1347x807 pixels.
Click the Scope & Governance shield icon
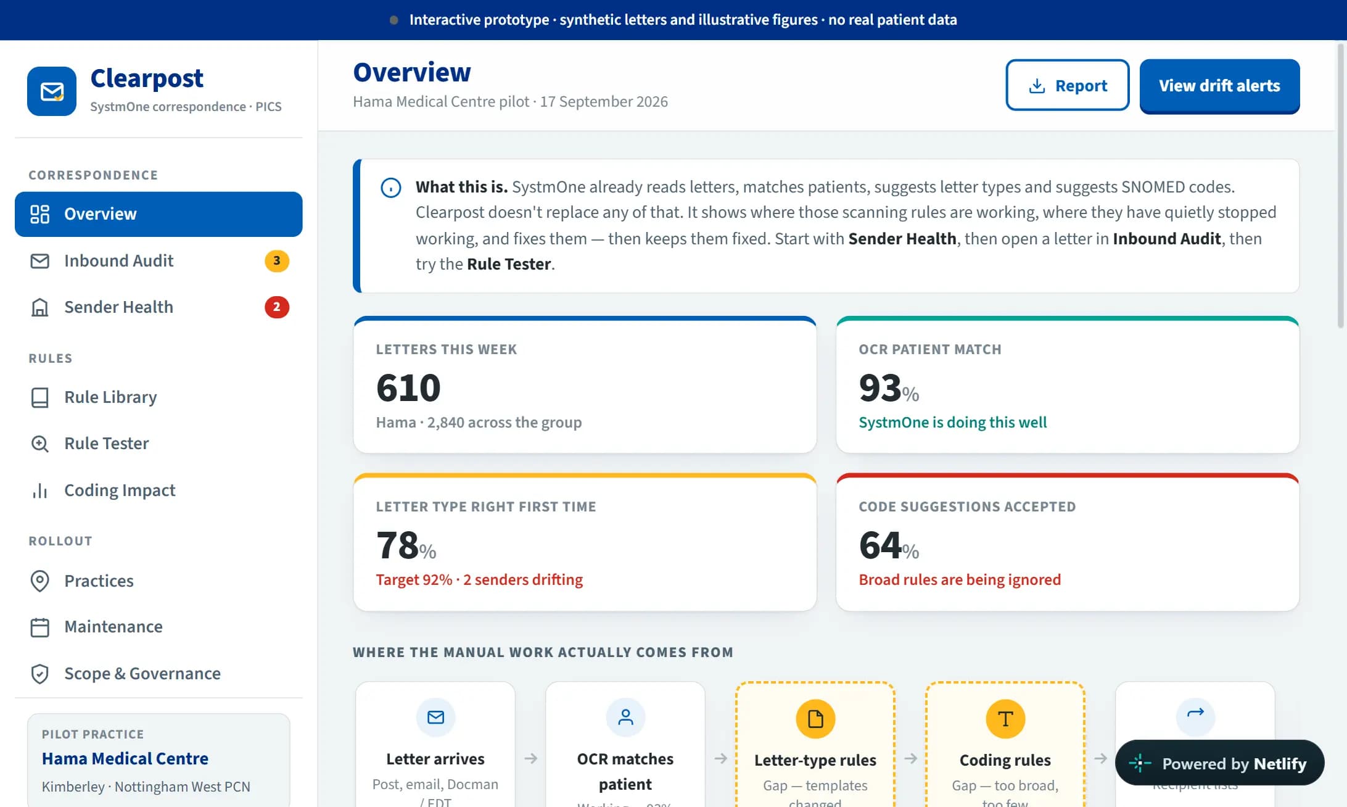40,674
